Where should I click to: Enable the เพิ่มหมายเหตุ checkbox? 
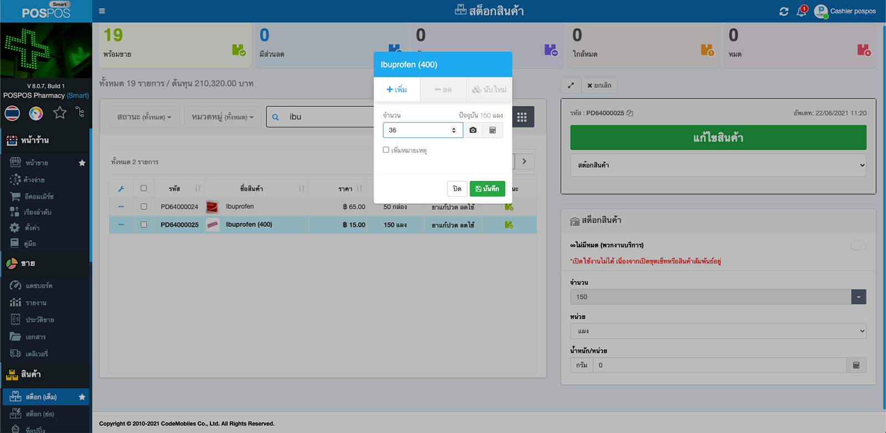[386, 150]
